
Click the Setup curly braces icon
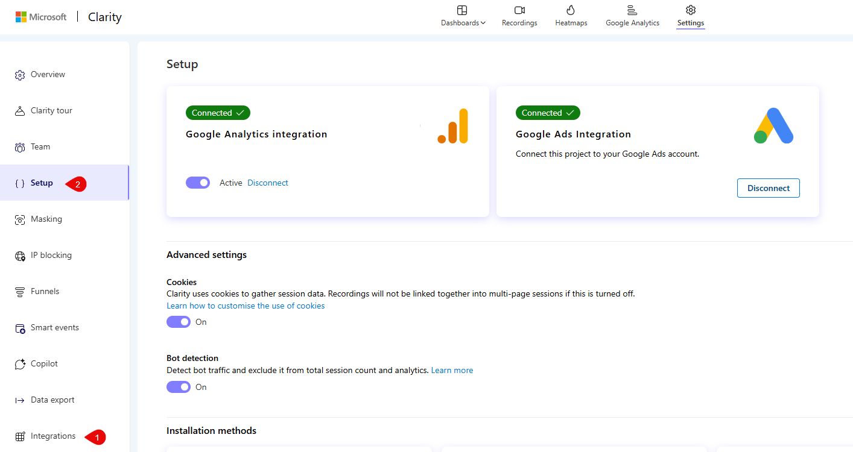pyautogui.click(x=19, y=183)
